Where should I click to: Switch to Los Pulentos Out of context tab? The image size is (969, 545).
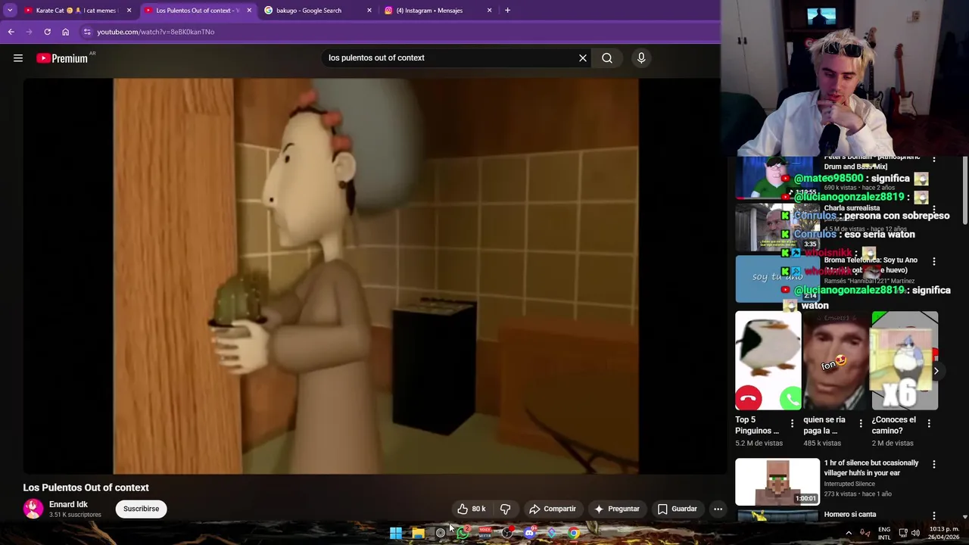[198, 11]
